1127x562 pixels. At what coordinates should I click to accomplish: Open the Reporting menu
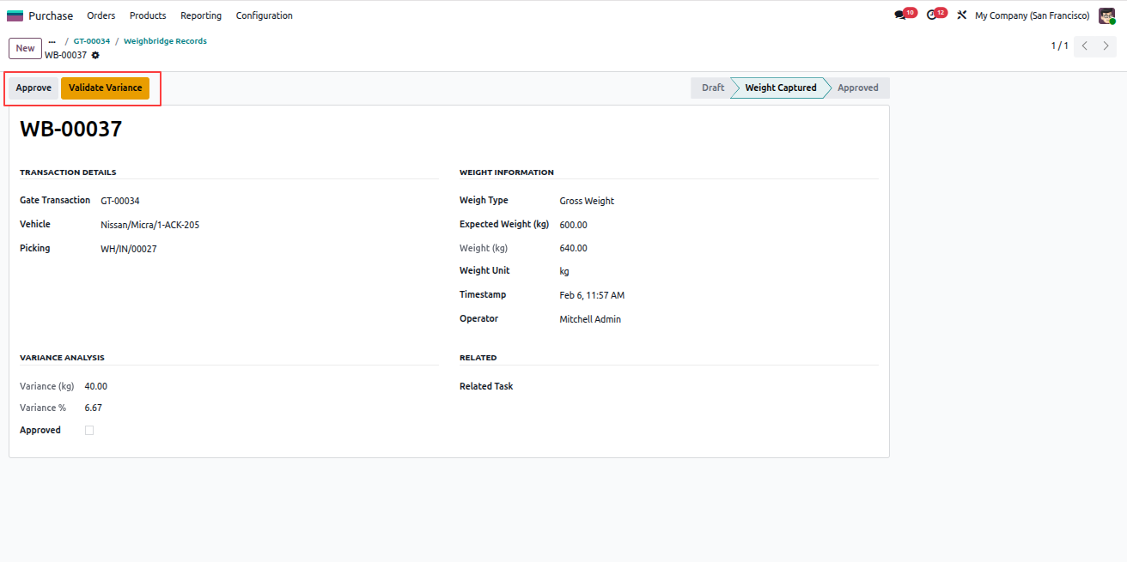[201, 15]
